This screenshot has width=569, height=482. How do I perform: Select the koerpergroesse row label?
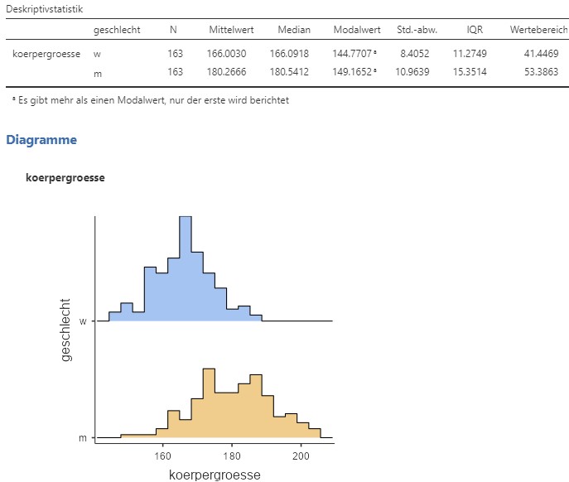[46, 54]
